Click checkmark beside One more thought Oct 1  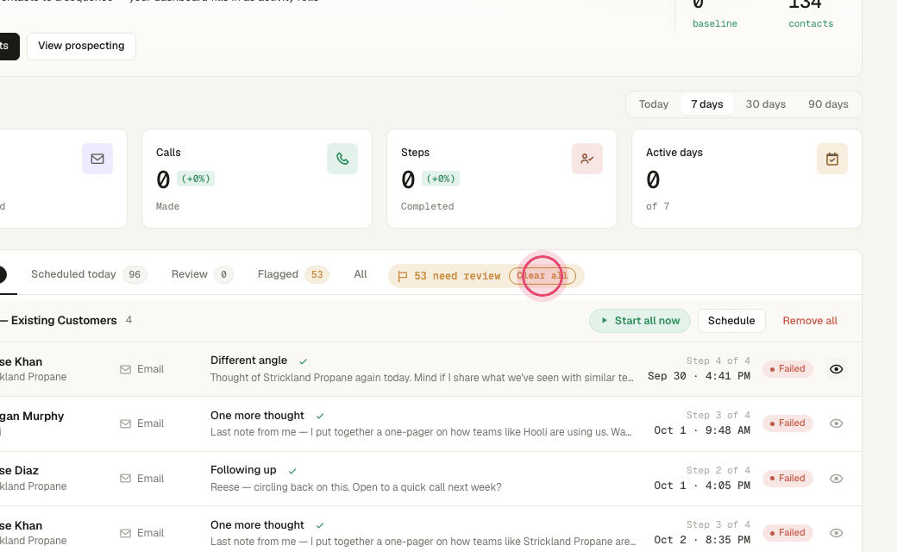320,416
